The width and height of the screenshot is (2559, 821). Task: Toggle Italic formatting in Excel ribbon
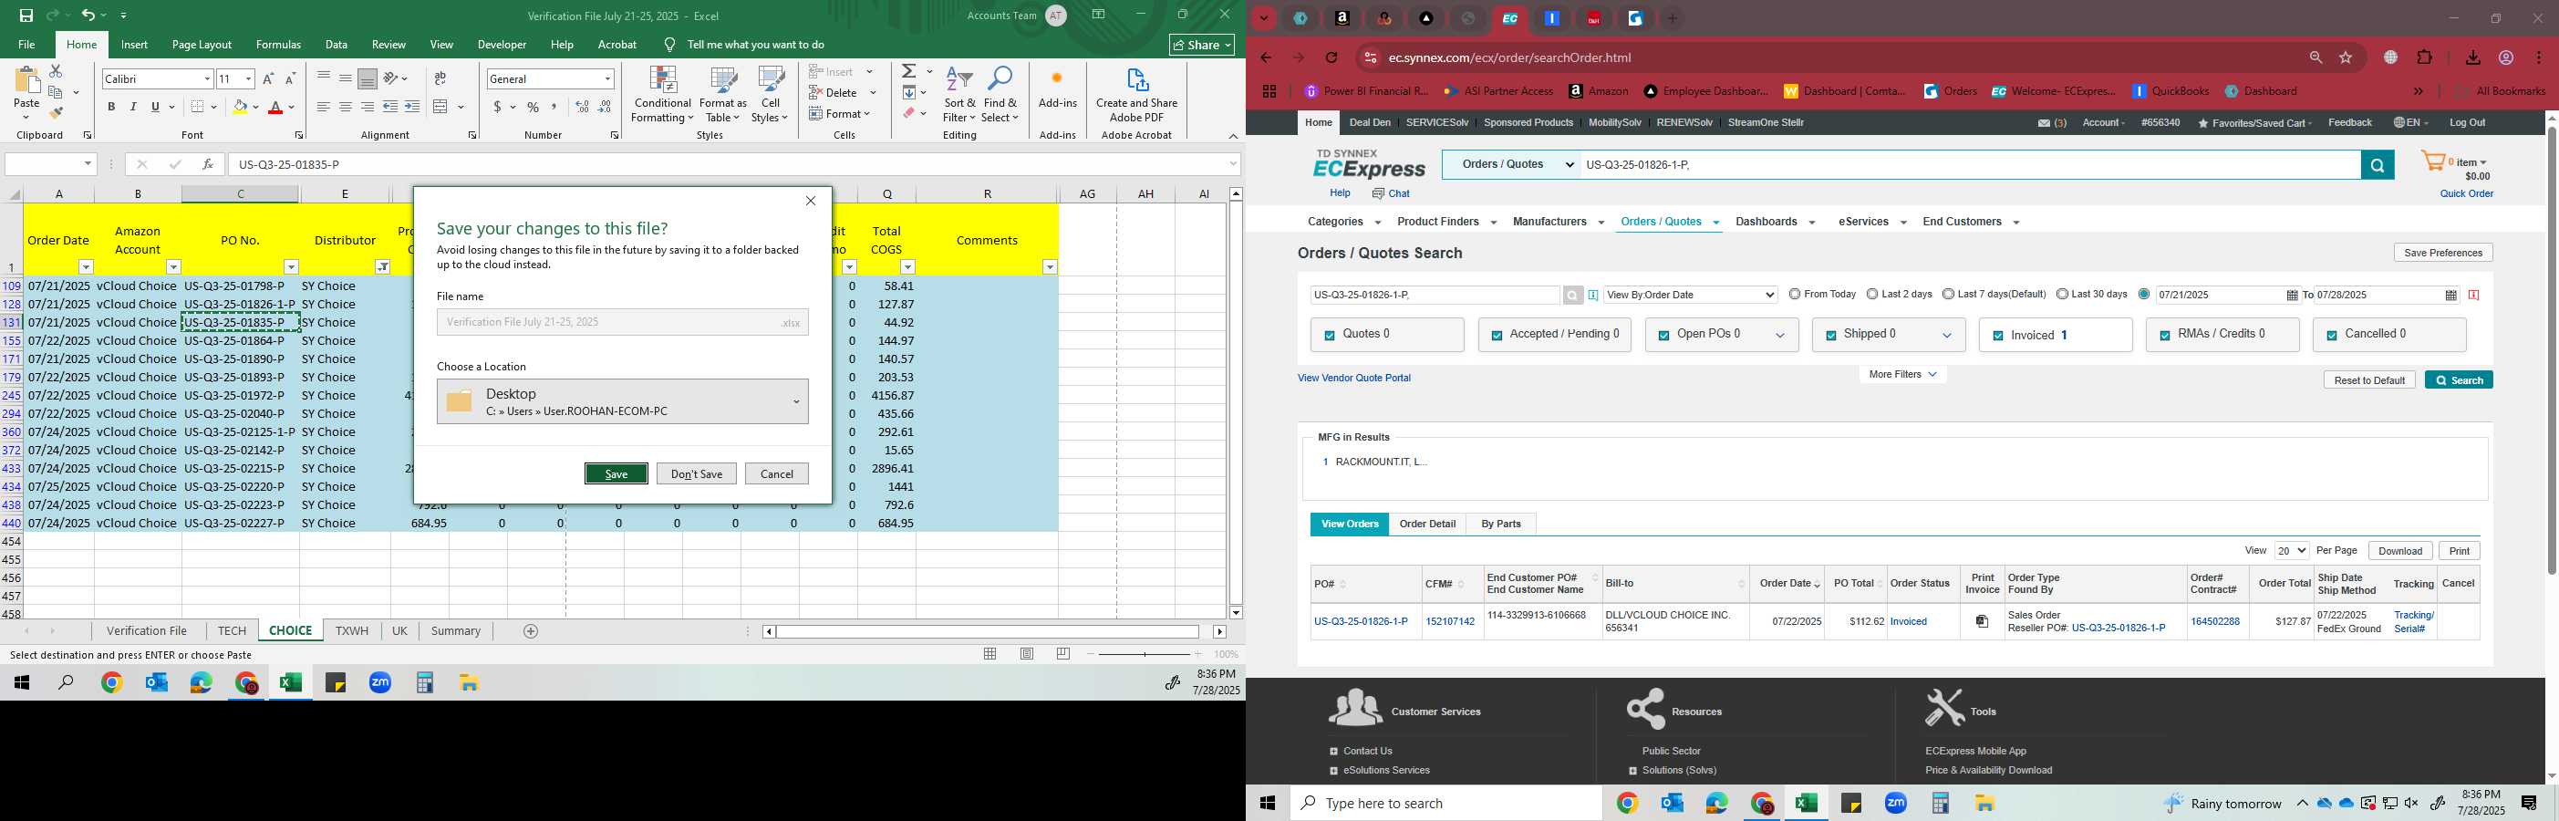tap(133, 108)
